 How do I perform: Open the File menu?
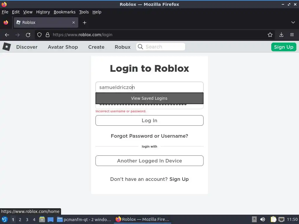[5, 12]
